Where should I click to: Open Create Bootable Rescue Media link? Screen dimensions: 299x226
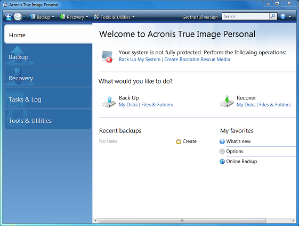coord(197,60)
